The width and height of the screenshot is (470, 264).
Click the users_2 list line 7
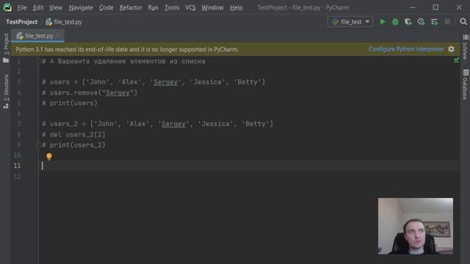pyautogui.click(x=158, y=124)
